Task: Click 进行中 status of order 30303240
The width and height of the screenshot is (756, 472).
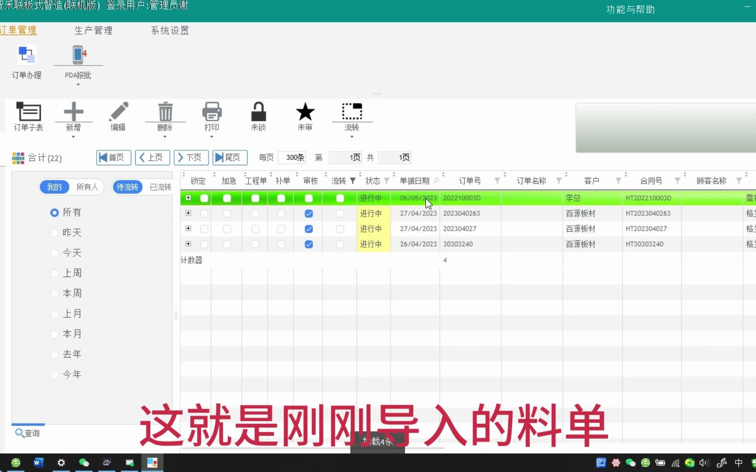Action: [x=371, y=244]
